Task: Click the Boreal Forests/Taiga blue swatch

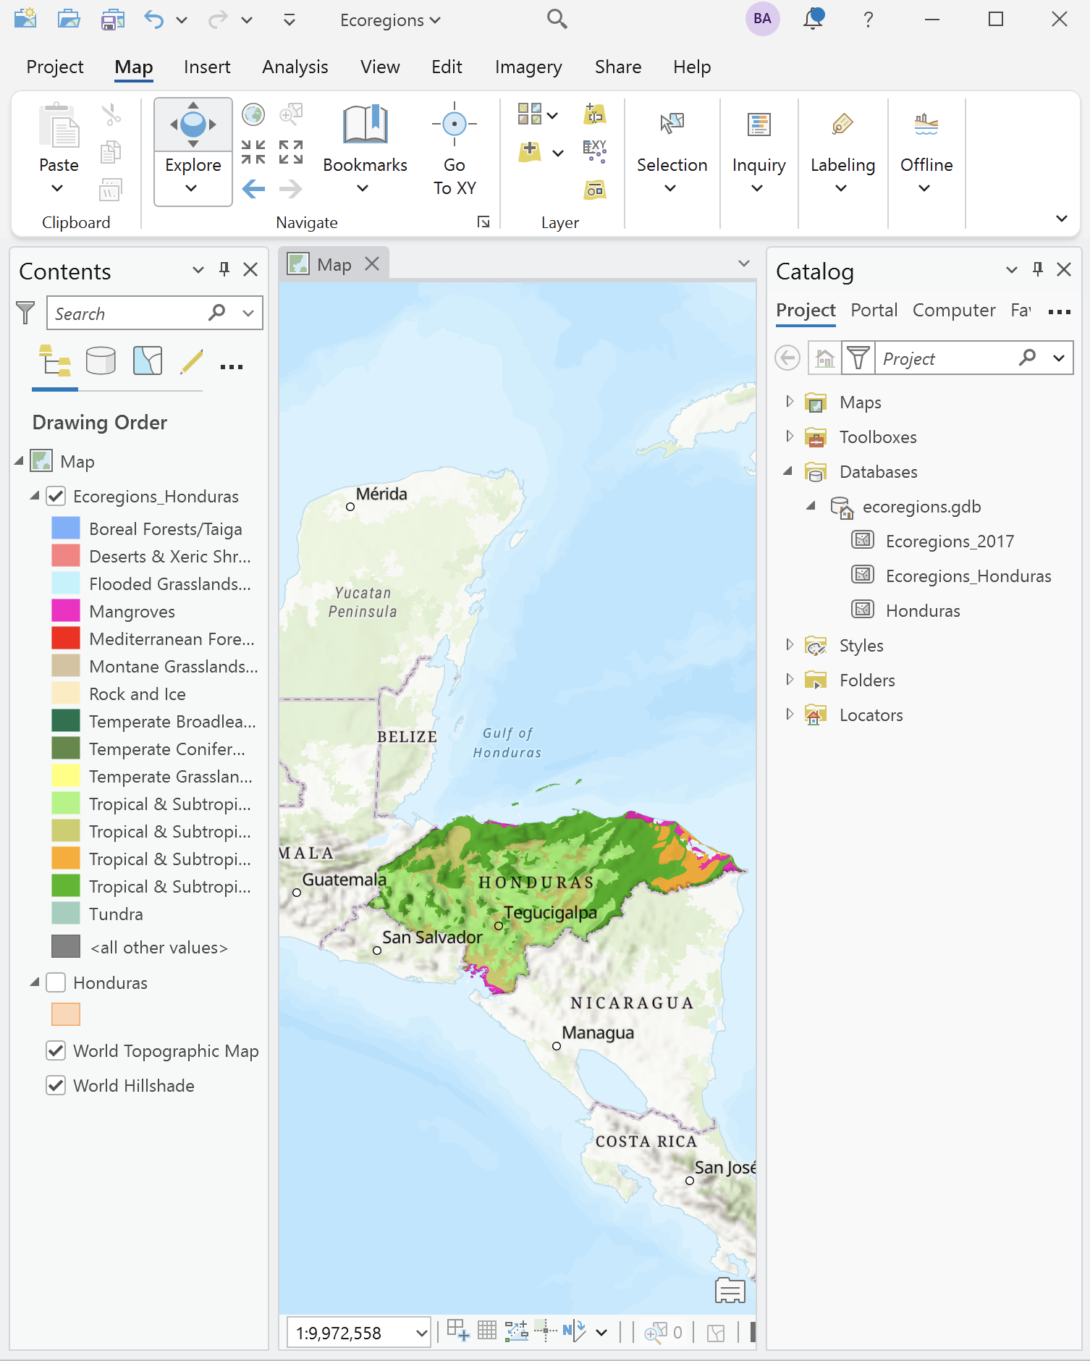Action: 66,528
